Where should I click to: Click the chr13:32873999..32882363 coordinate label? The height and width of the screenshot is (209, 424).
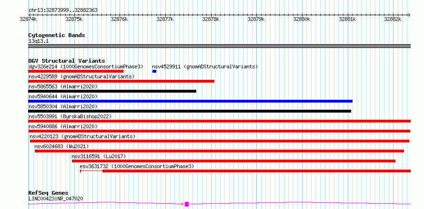click(63, 10)
